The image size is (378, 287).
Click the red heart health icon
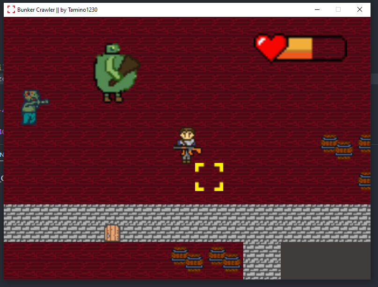[270, 47]
